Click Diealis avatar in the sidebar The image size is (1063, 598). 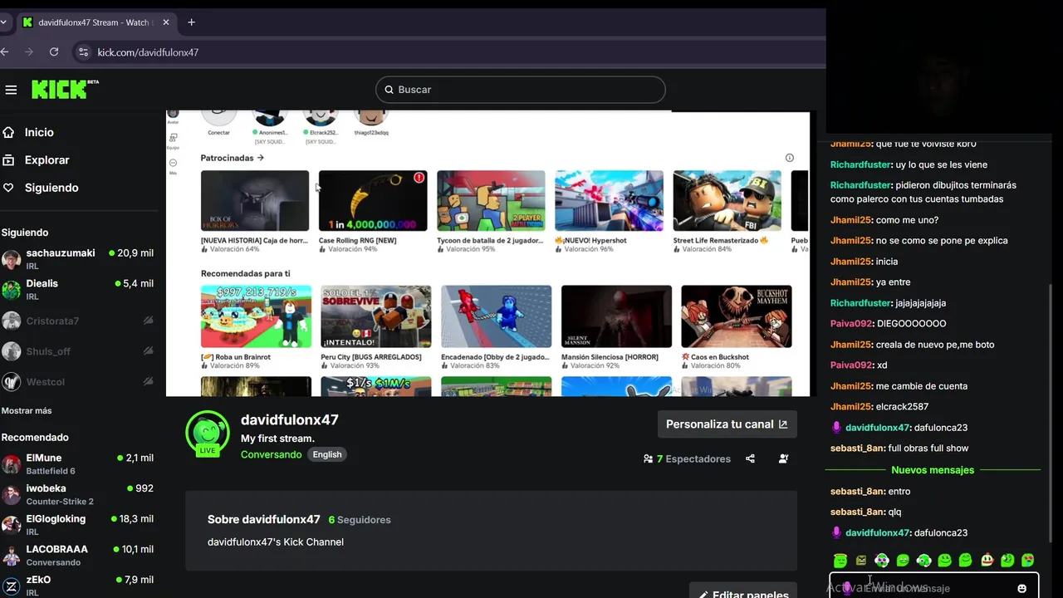click(12, 289)
